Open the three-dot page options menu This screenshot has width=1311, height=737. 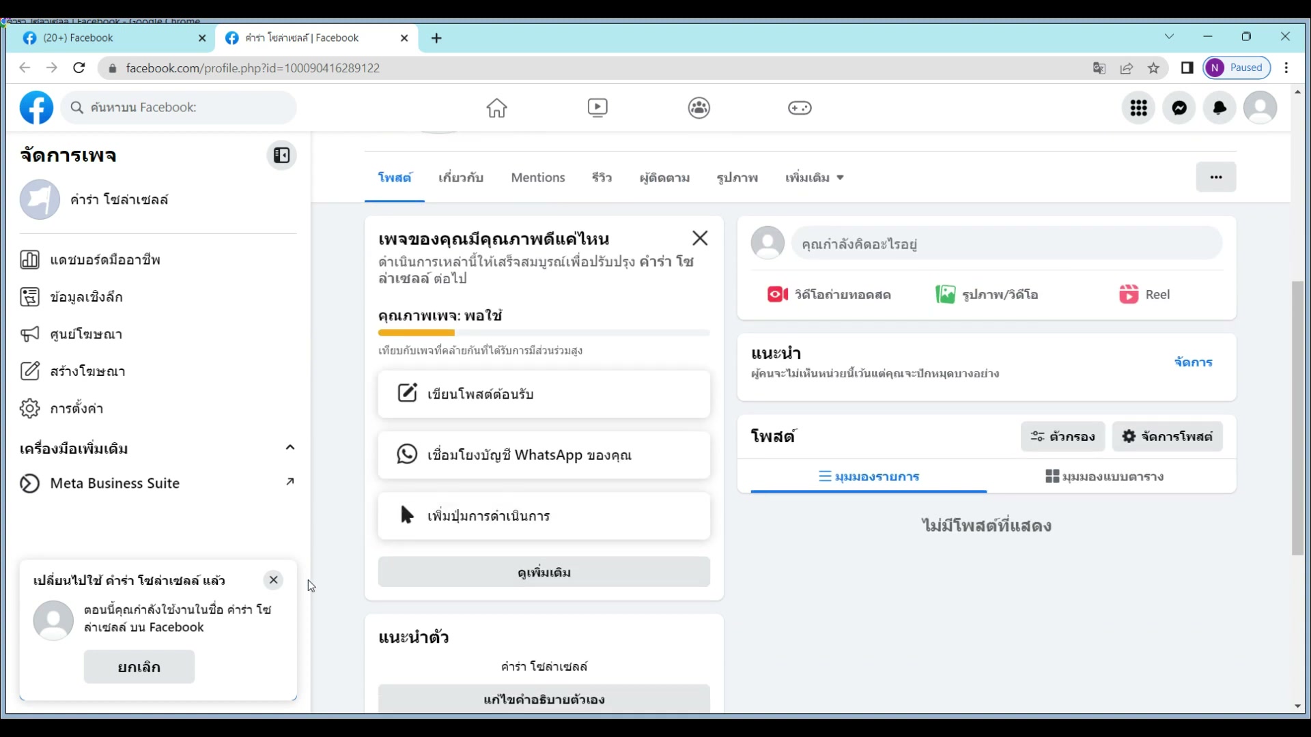pos(1215,177)
